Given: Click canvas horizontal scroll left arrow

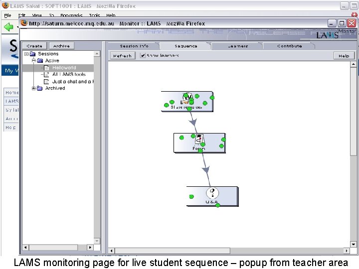Looking at the screenshot, I should [x=112, y=251].
